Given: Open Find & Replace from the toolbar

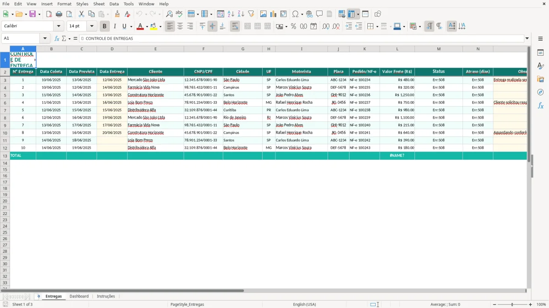Looking at the screenshot, I should tap(169, 14).
